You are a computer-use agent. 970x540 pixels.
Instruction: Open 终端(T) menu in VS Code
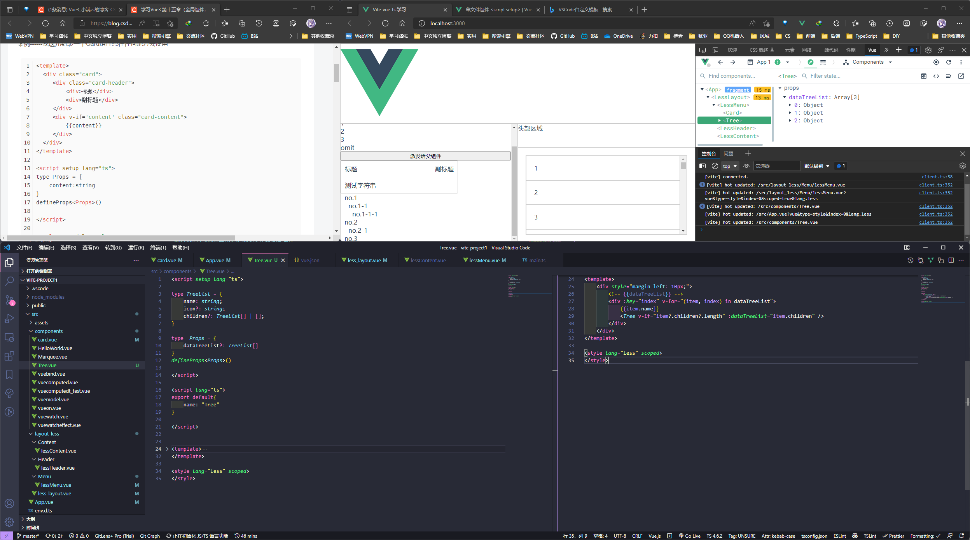pyautogui.click(x=158, y=247)
